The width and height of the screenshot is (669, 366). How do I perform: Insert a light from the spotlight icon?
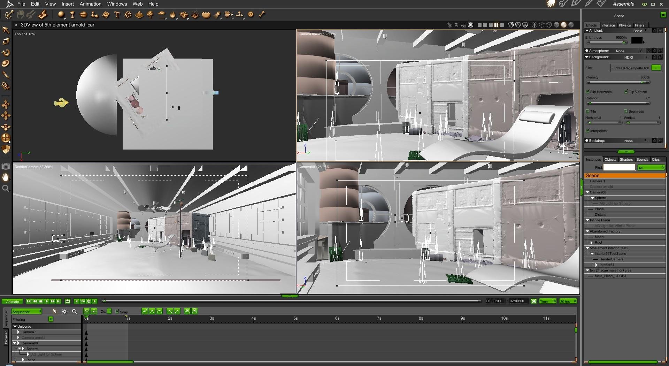click(217, 15)
